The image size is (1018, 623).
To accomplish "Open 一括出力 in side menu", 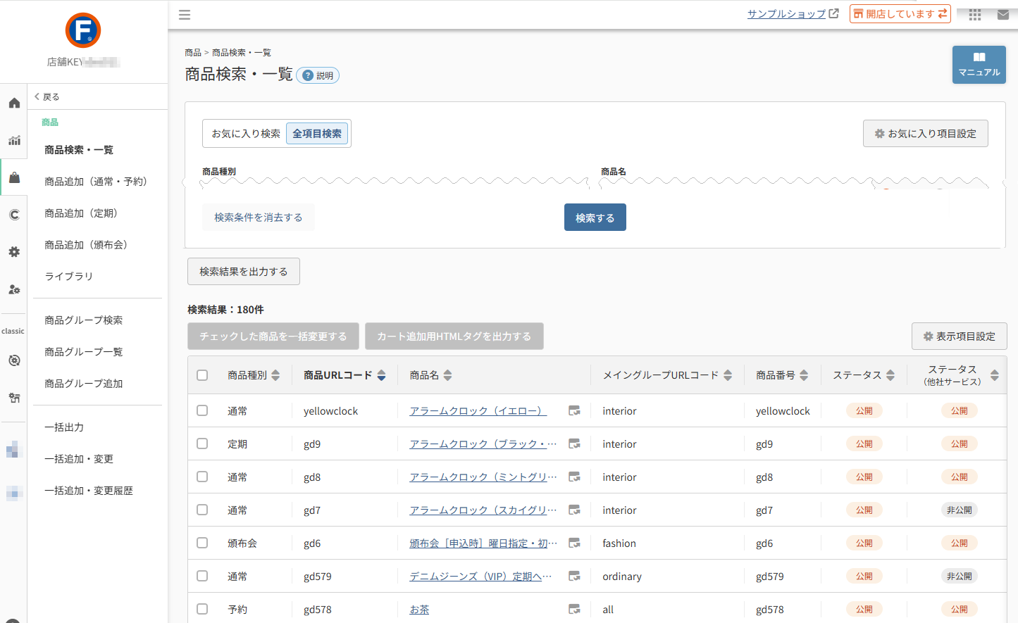I will 64,427.
